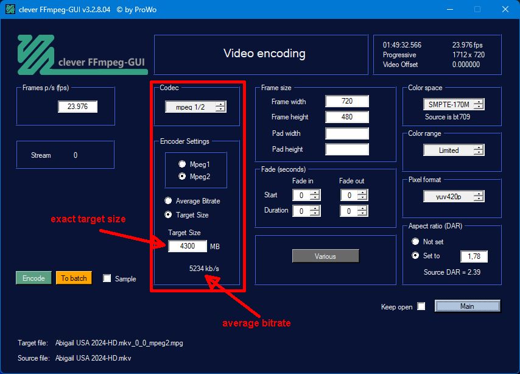
Task: Choose Target Size option
Action: click(168, 214)
